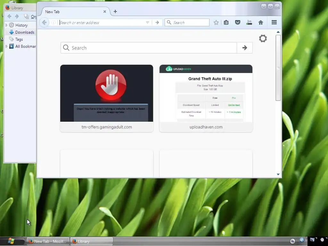Open the Firefox hamburger menu
The image size is (328, 246).
pyautogui.click(x=274, y=22)
